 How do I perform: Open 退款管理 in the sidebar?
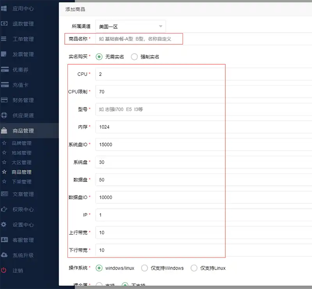tap(23, 24)
